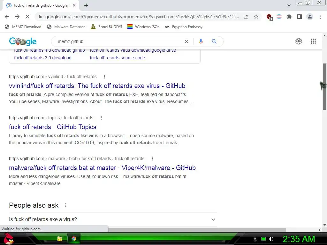
Task: Open the Windows ISOs bookmark
Action: tap(143, 27)
